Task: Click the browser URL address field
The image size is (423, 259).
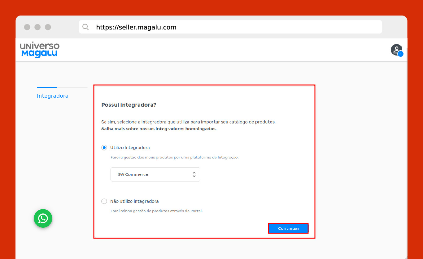Action: coord(230,27)
